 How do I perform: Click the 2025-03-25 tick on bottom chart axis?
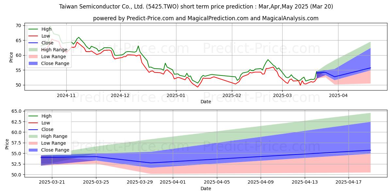(x=96, y=182)
